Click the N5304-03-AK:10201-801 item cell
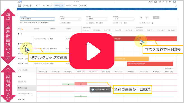 [x=41, y=64]
